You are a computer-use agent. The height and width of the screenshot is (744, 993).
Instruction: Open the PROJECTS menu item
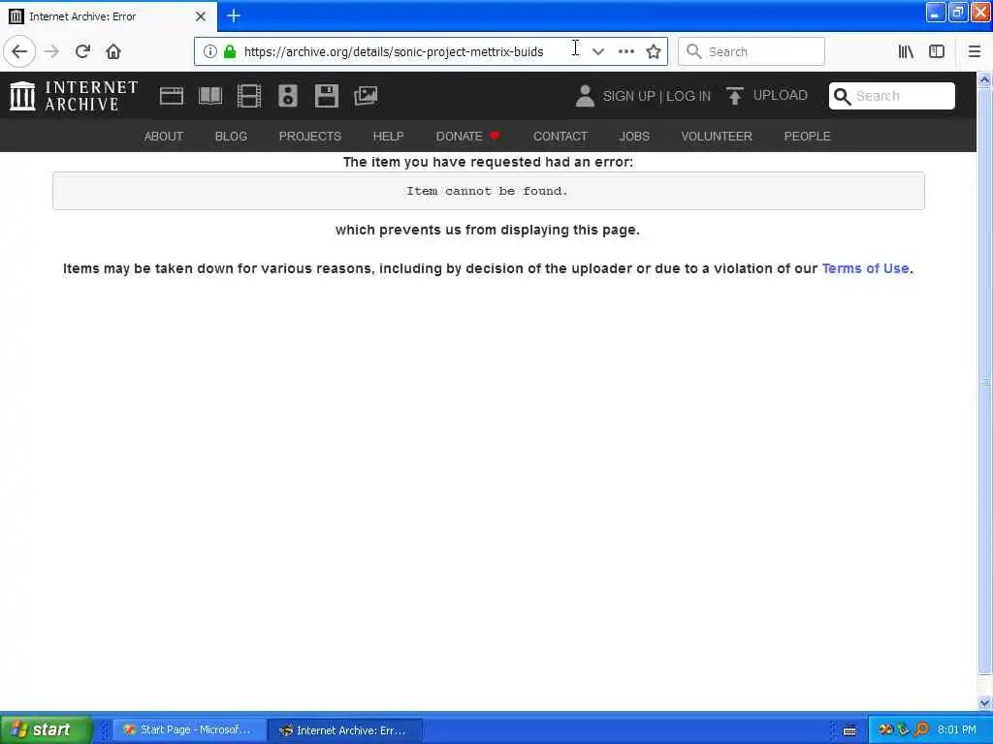[x=310, y=136]
